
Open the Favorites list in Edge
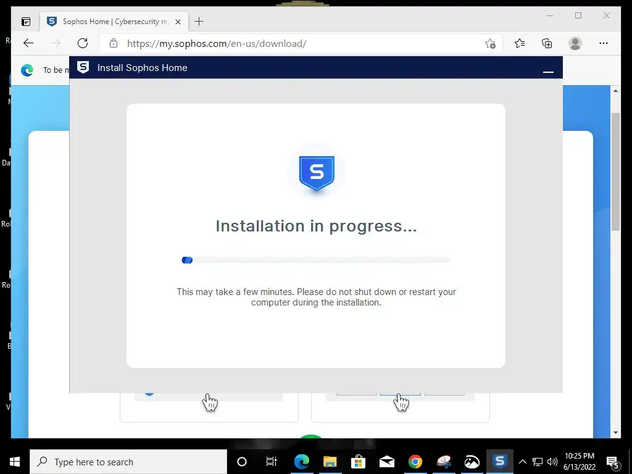pos(520,43)
